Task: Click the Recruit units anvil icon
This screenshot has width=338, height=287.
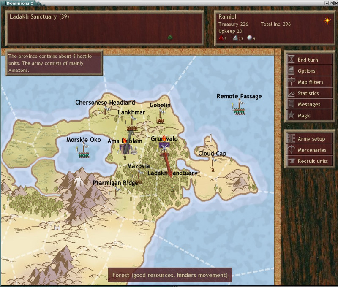Action: click(292, 161)
